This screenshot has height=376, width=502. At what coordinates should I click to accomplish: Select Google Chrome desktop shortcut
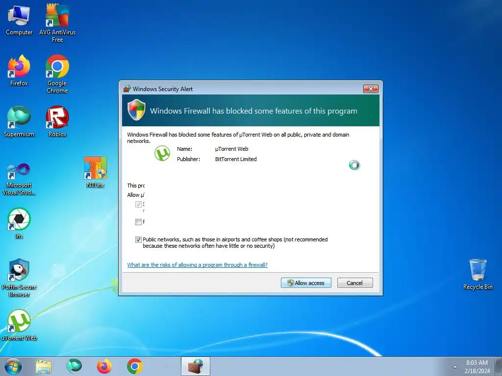[57, 74]
